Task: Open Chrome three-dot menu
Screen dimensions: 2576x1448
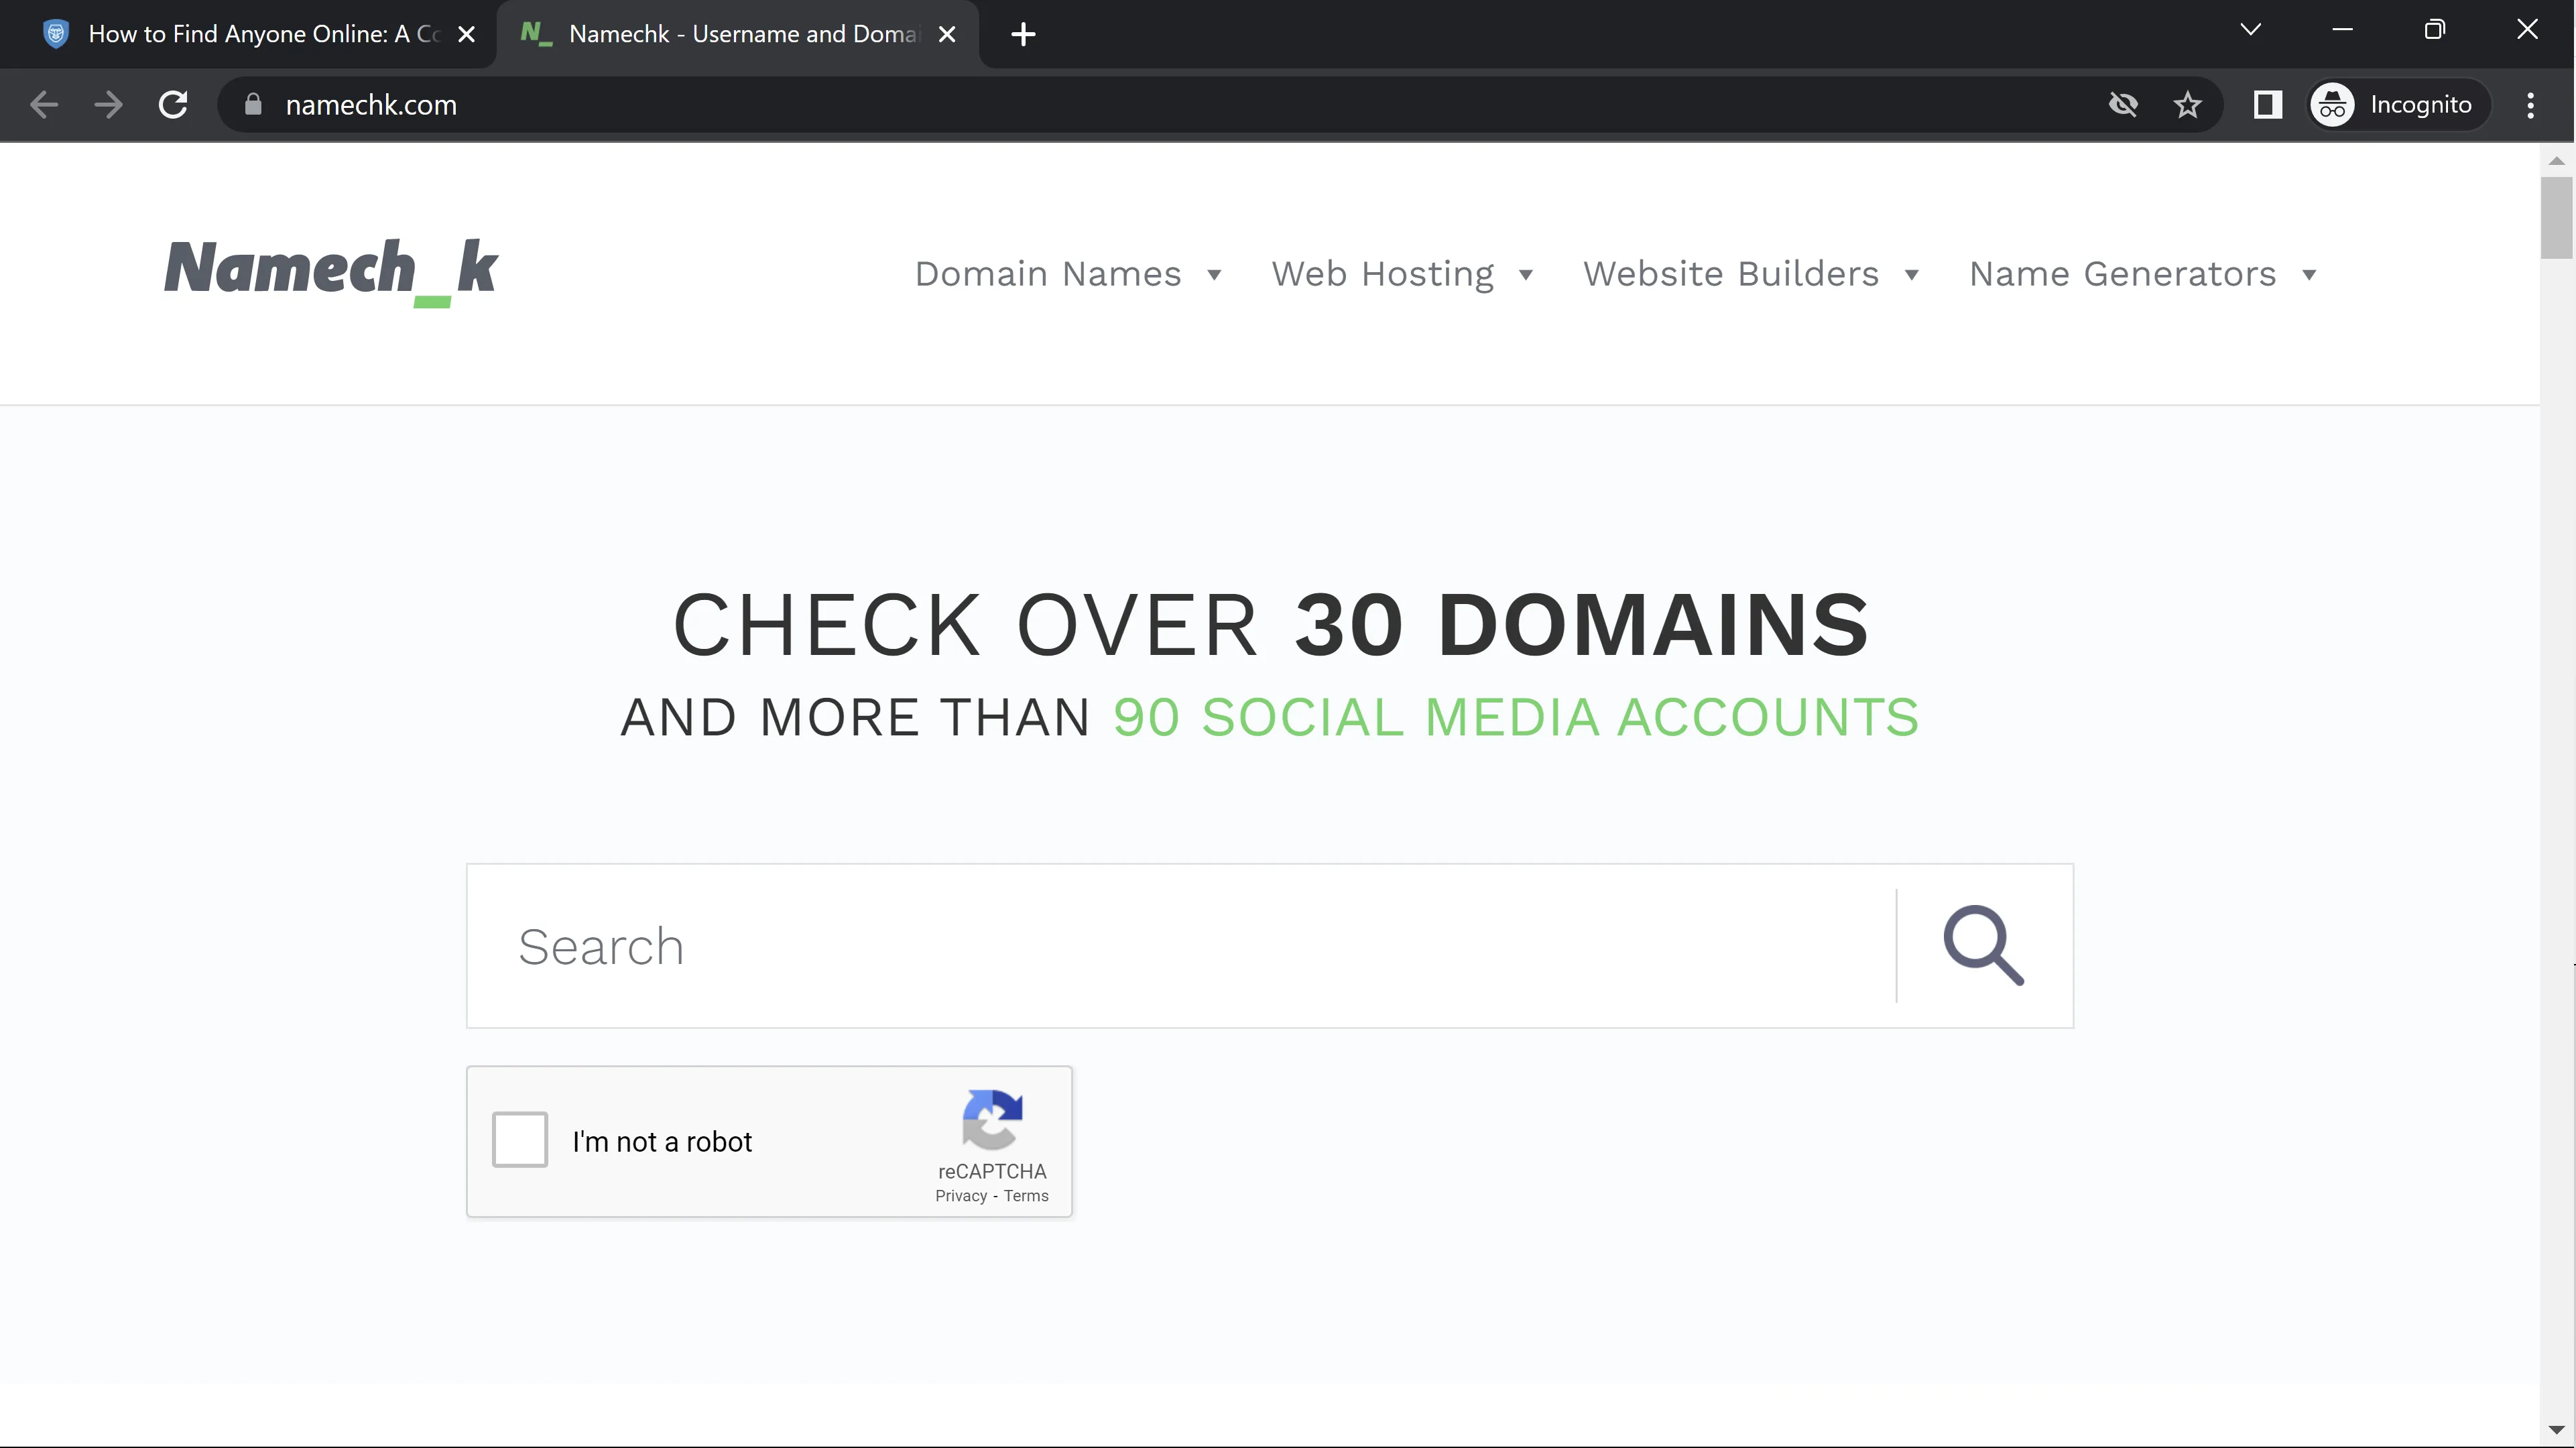Action: (2530, 105)
